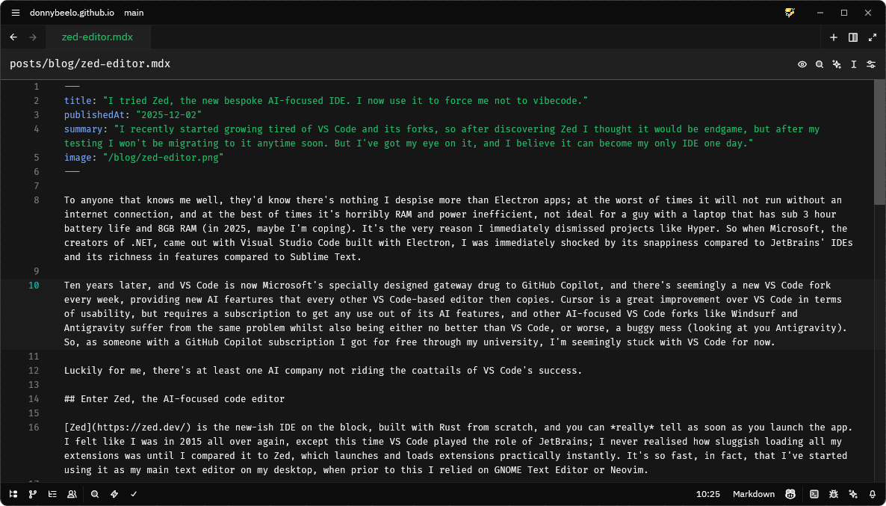Split the editor pane

pyautogui.click(x=853, y=37)
